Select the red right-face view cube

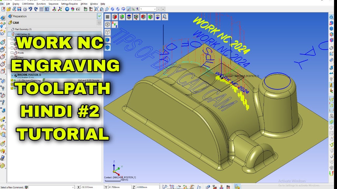click(x=115, y=17)
